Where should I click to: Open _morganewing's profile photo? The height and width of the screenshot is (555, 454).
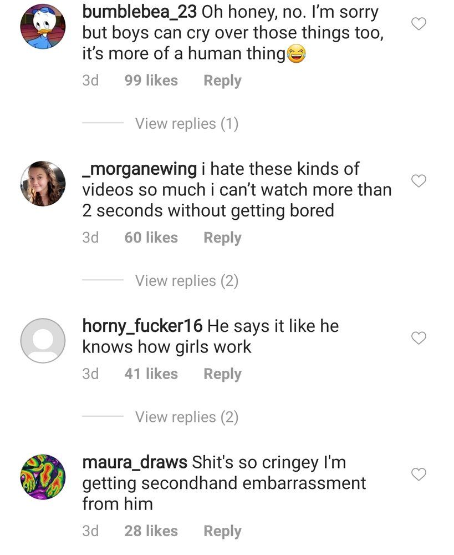point(43,183)
